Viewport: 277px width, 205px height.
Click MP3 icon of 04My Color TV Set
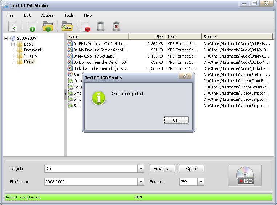pos(70,56)
